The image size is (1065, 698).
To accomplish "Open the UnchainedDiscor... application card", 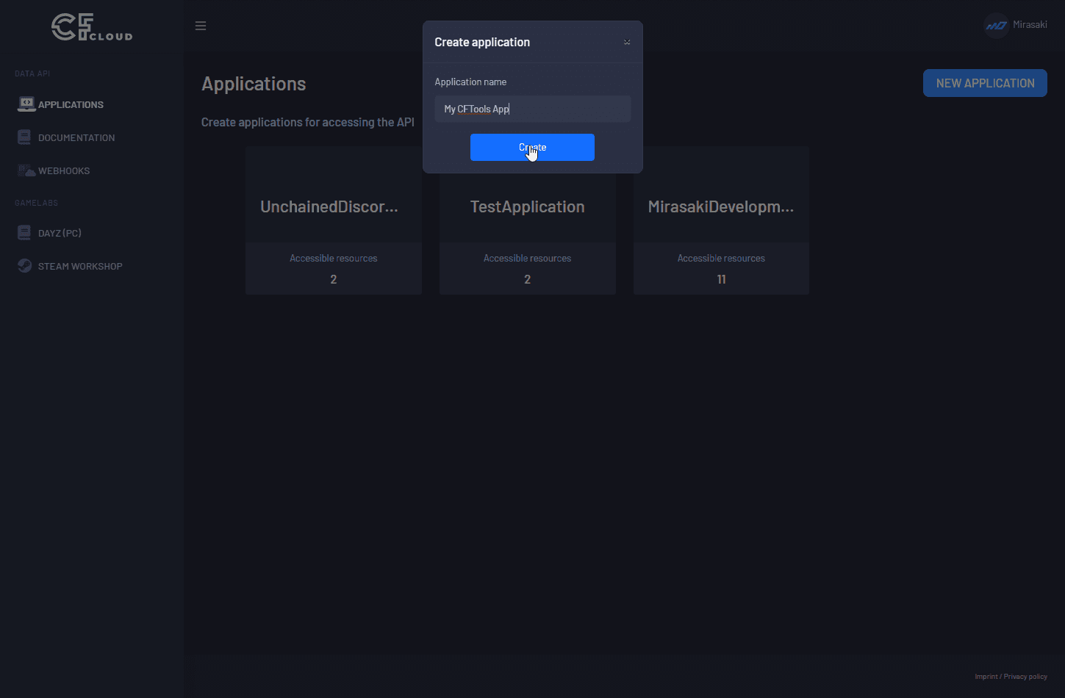I will tap(334, 220).
